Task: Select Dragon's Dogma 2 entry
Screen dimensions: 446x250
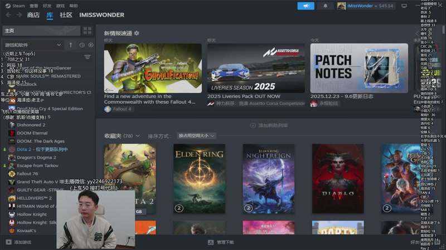Action: [36, 157]
